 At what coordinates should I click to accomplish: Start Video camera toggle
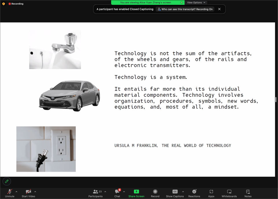pos(28,193)
